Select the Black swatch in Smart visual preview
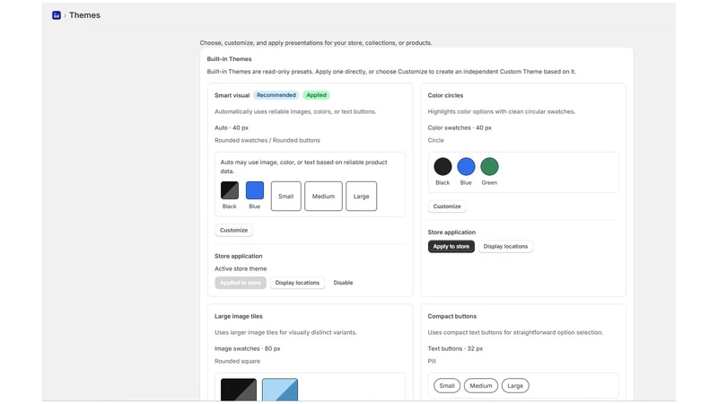Image resolution: width=718 pixels, height=404 pixels. (x=230, y=190)
